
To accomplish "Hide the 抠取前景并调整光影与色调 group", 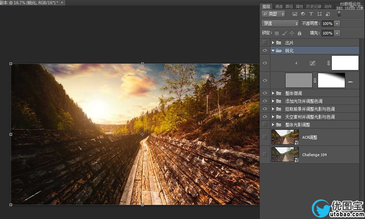I will pyautogui.click(x=265, y=109).
